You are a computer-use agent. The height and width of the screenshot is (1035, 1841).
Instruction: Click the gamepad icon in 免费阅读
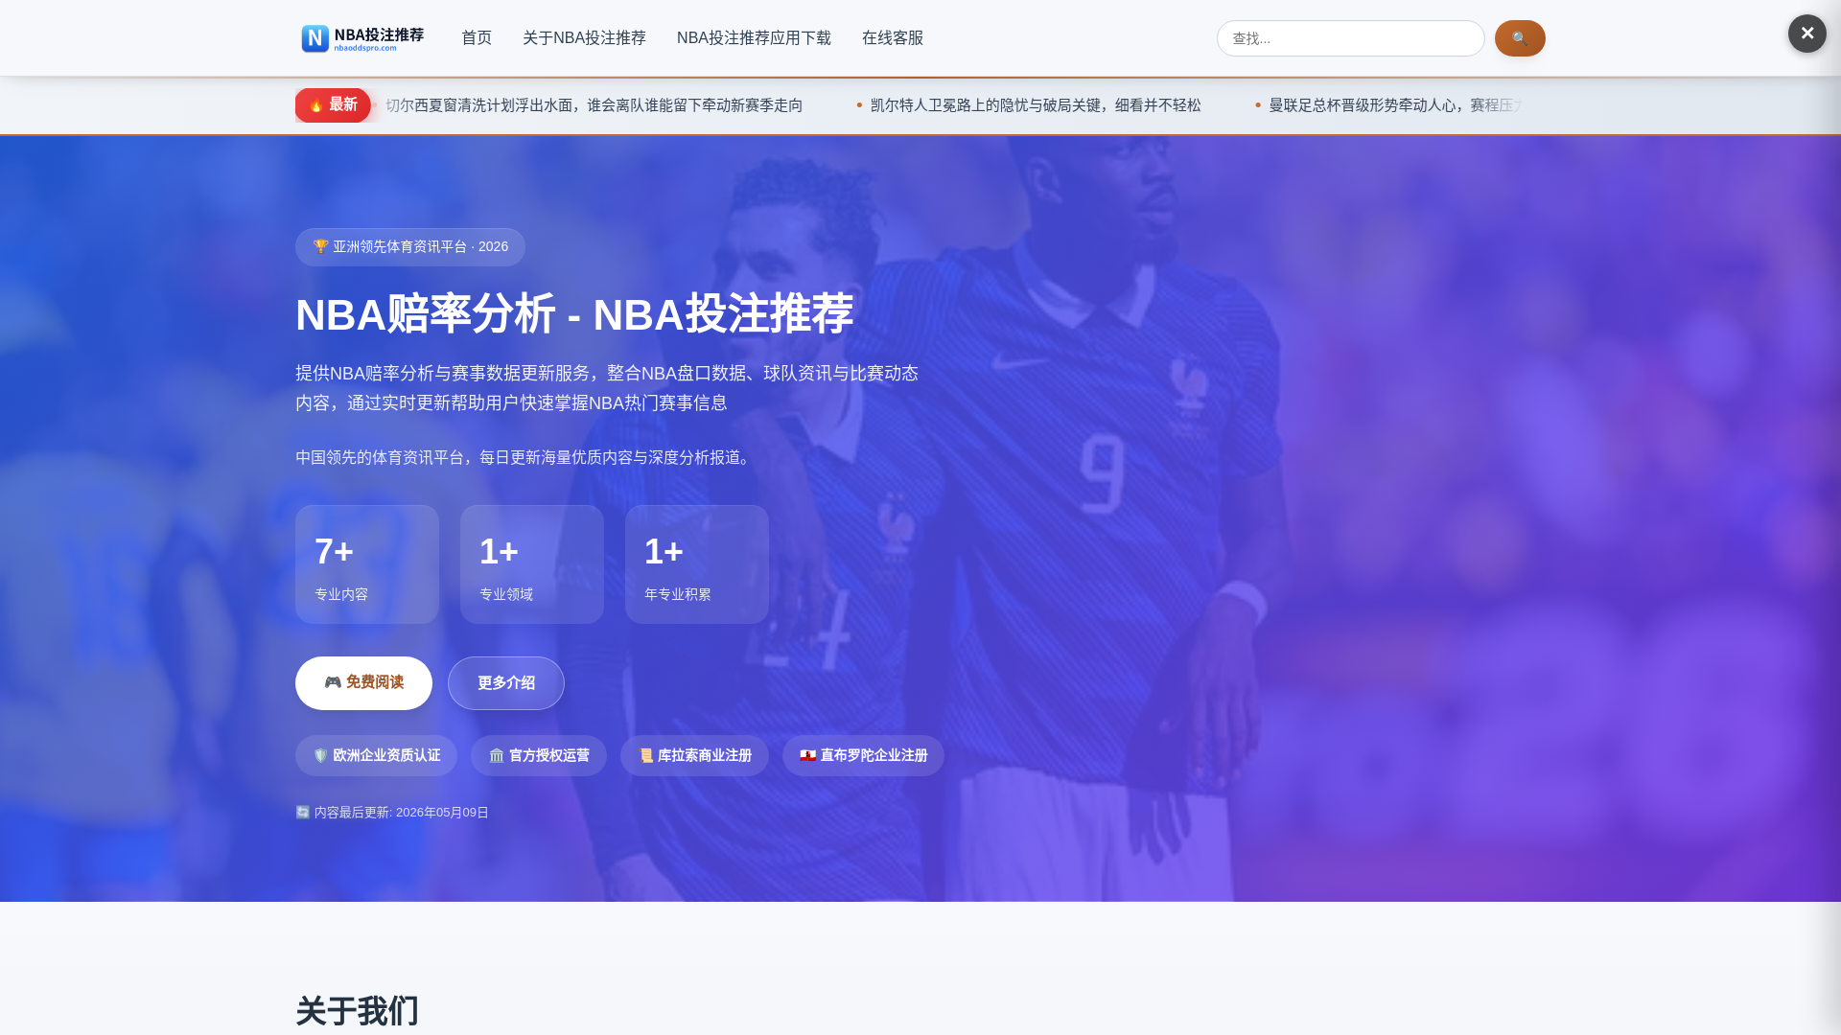coord(333,682)
